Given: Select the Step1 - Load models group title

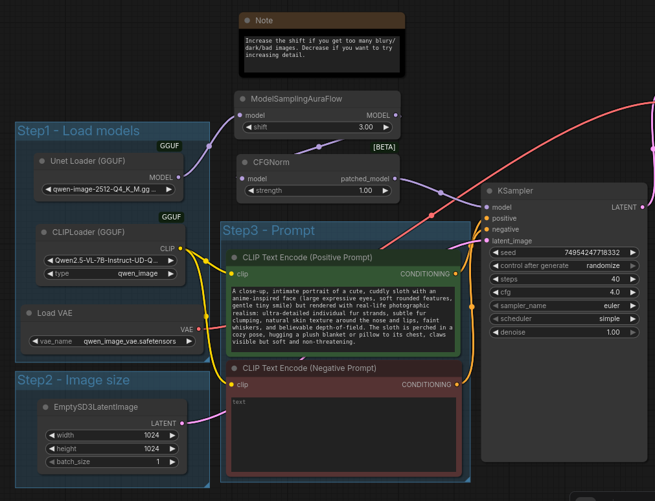Looking at the screenshot, I should 78,131.
